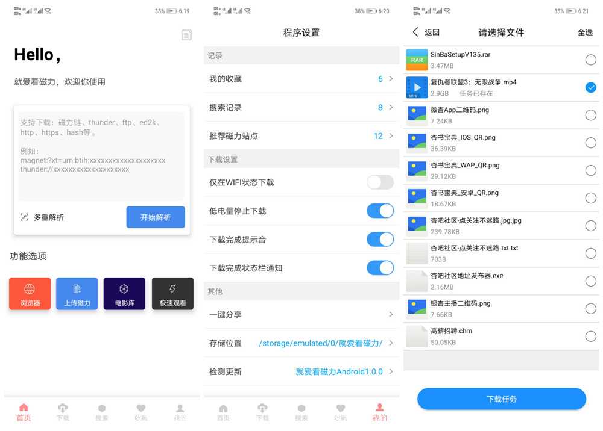Tap battery indicator in file picker status bar

coord(571,11)
